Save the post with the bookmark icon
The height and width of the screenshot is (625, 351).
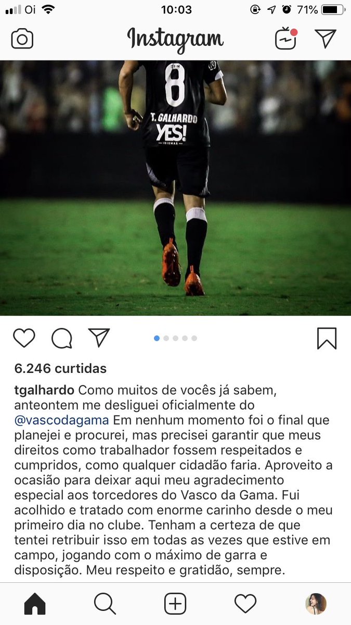tap(327, 339)
